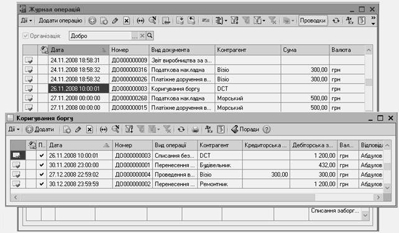Image resolution: width=399 pixels, height=233 pixels.
Task: Toggle posted checkmark for 30.11.2008 row
Action: (x=42, y=165)
